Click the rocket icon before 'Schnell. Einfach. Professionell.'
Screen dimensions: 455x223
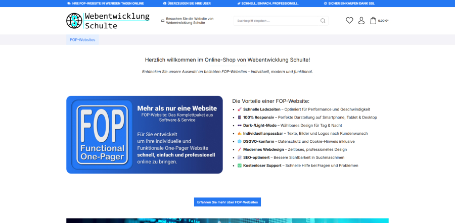click(239, 3)
